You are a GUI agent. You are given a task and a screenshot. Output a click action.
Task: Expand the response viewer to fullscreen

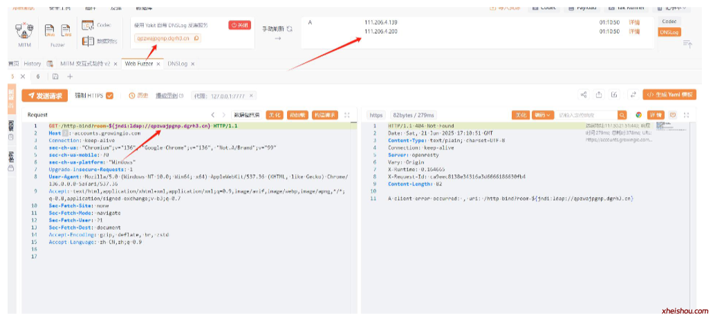click(x=687, y=115)
